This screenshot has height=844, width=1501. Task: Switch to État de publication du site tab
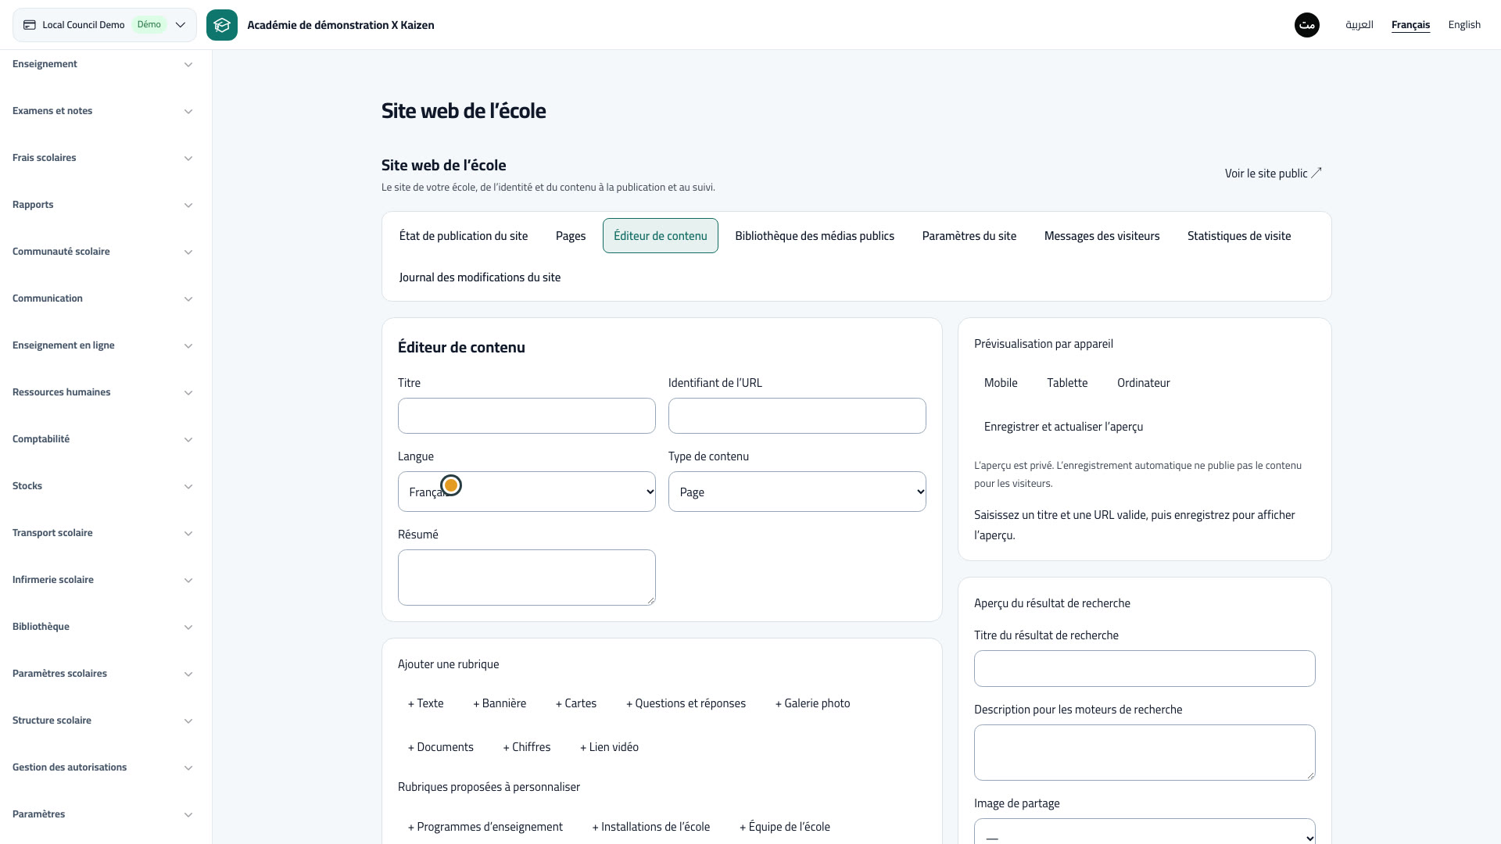[463, 236]
